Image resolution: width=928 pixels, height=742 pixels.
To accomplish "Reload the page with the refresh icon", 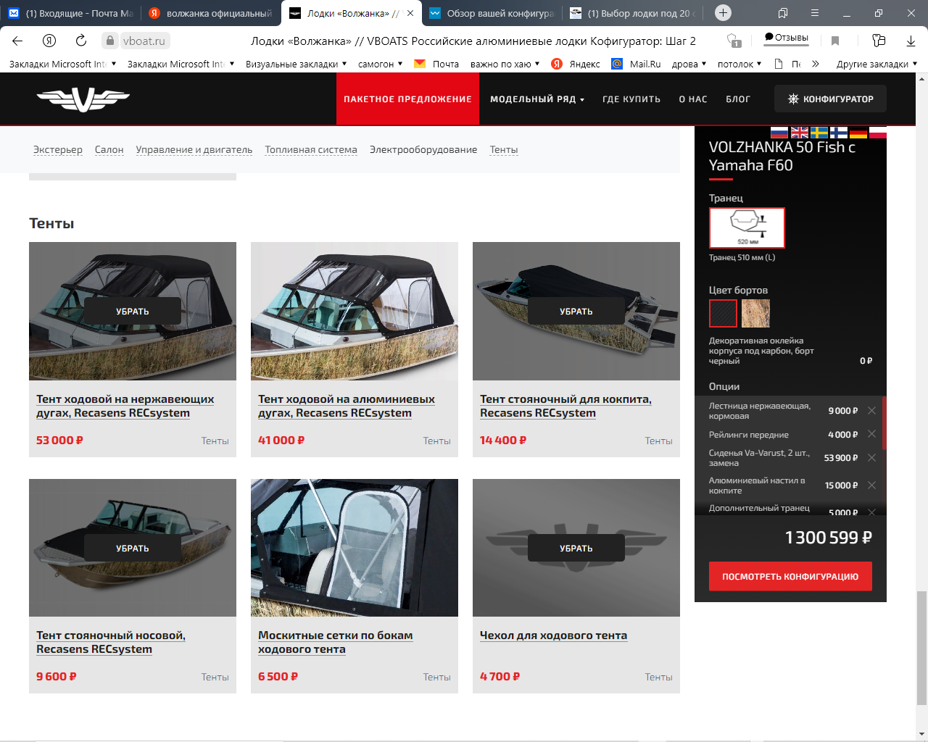I will click(x=81, y=41).
